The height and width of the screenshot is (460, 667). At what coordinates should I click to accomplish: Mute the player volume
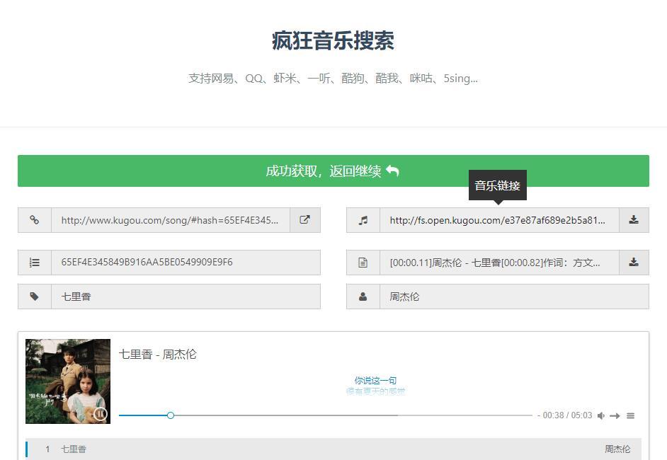[x=600, y=416]
